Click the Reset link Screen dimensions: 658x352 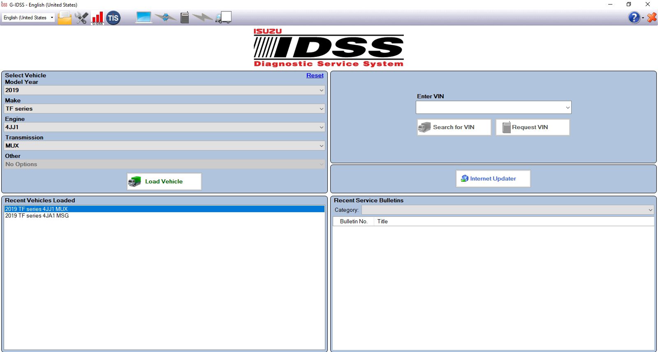(315, 75)
